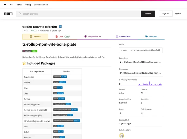
Task: Click the rollup-plugin-typescript2 v0.30.0 badge
Action: coord(66,110)
